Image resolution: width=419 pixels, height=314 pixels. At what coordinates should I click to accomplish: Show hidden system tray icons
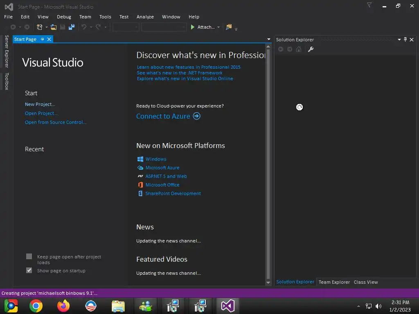pos(358,306)
